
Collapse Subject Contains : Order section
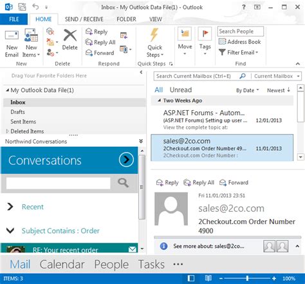click(x=10, y=231)
